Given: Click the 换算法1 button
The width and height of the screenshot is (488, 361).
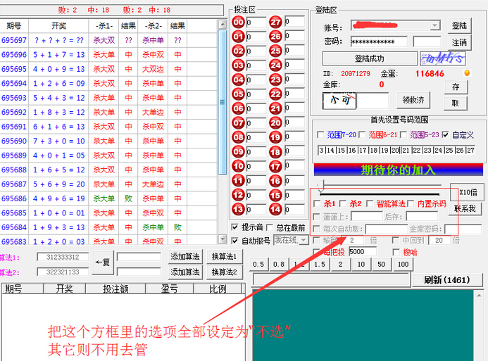Looking at the screenshot, I should (225, 257).
